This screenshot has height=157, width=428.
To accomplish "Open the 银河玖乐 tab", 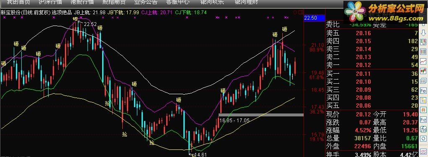I will tap(212, 3).
